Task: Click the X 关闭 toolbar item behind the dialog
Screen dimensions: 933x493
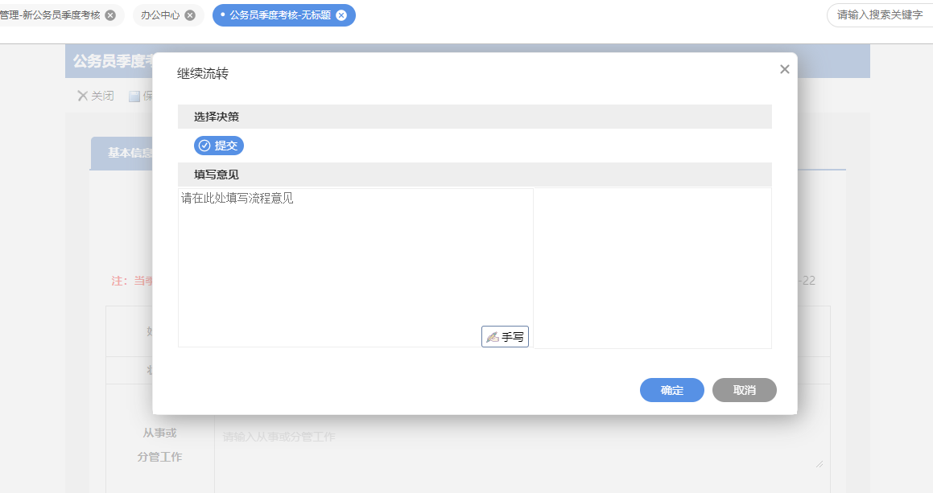Action: (x=95, y=97)
